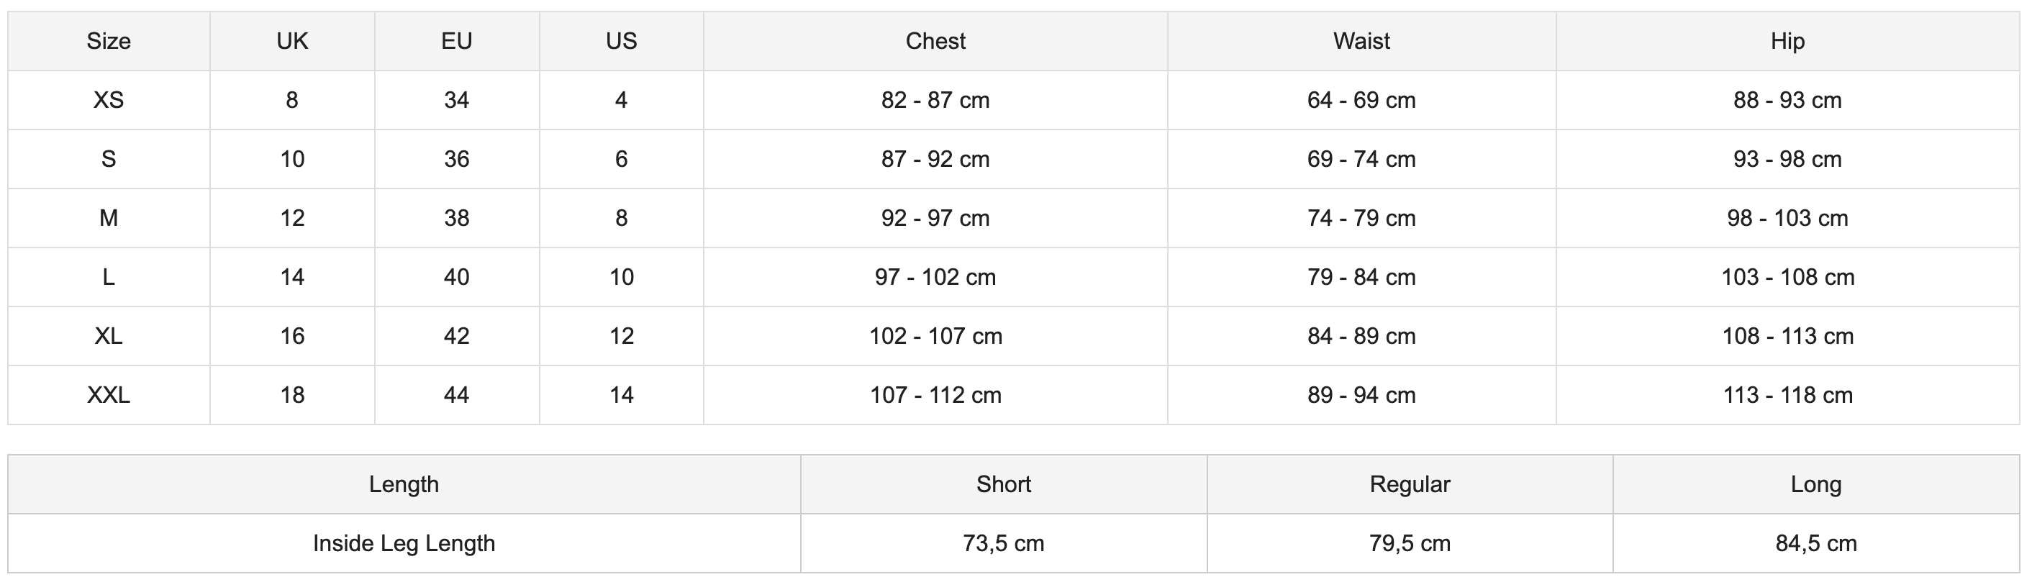This screenshot has height=577, width=2032.
Task: Click the Short length header
Action: coord(1003,484)
